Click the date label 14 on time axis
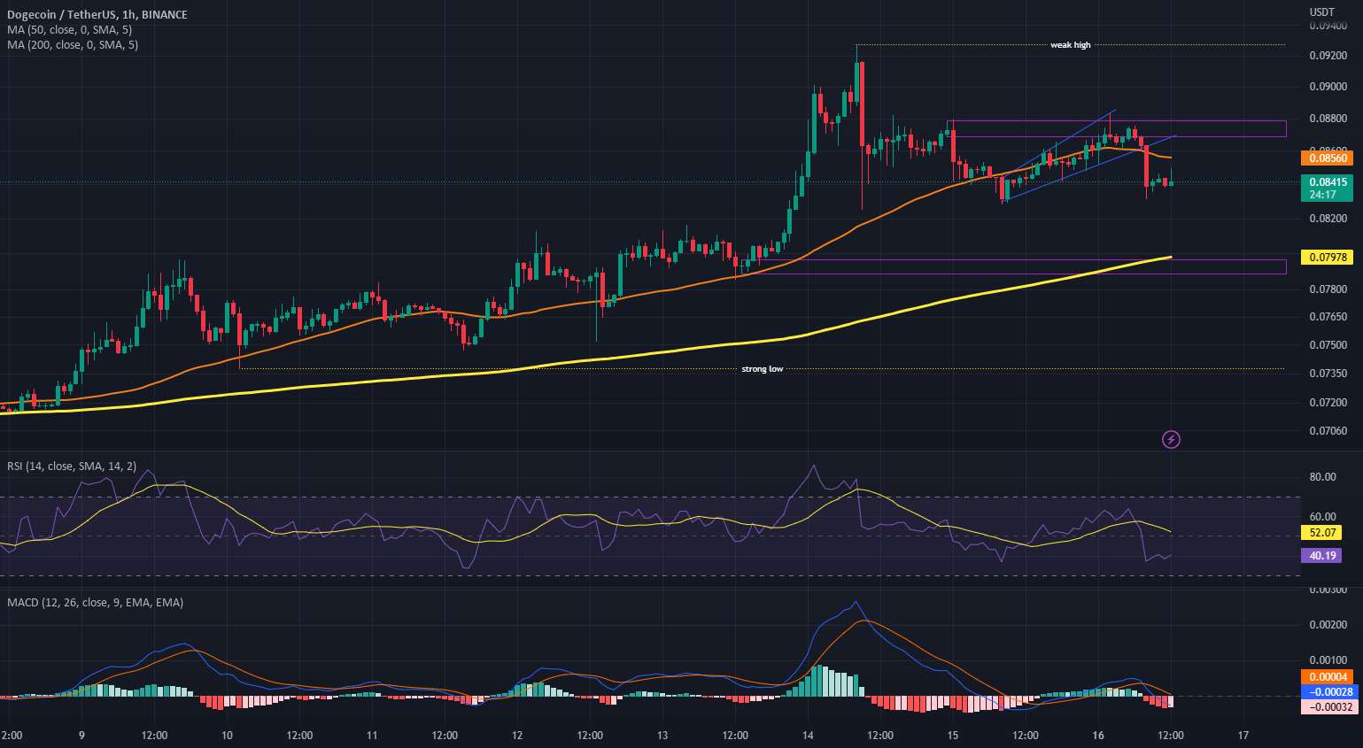The width and height of the screenshot is (1363, 748). pyautogui.click(x=807, y=736)
